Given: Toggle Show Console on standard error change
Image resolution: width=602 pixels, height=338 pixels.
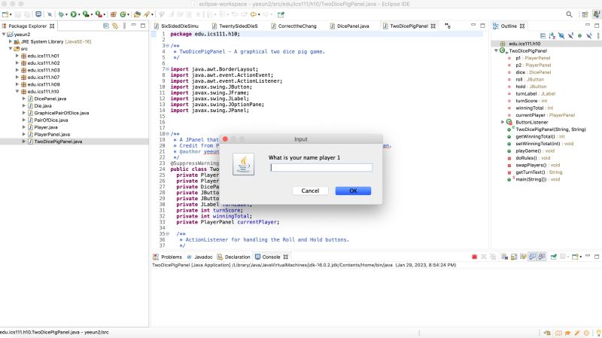Looking at the screenshot, I should tap(542, 257).
